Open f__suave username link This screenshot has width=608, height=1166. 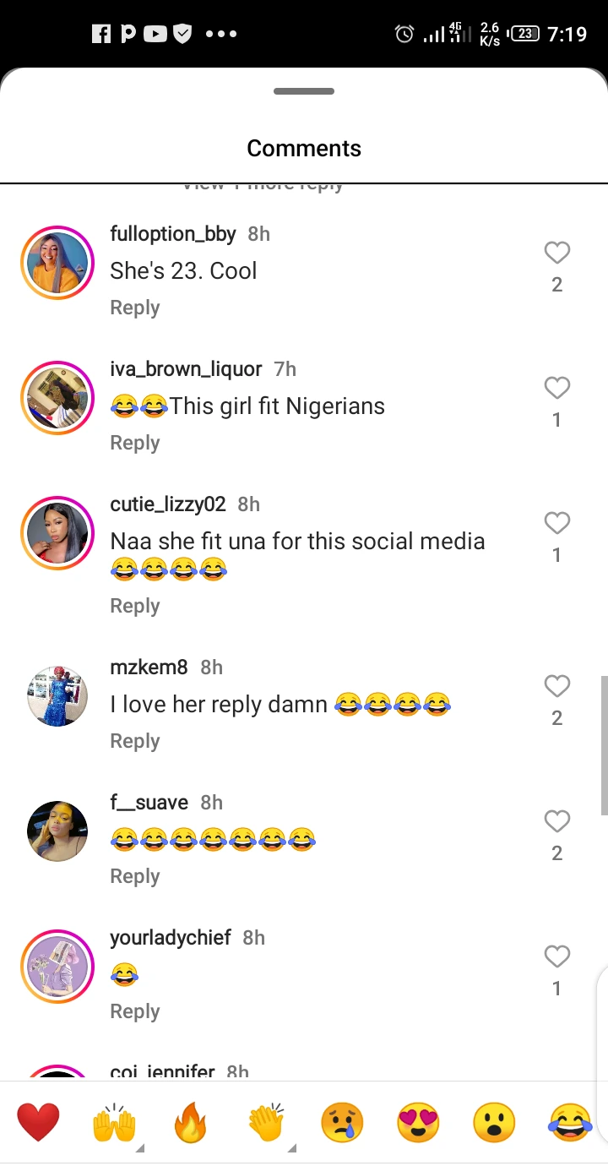pos(149,803)
